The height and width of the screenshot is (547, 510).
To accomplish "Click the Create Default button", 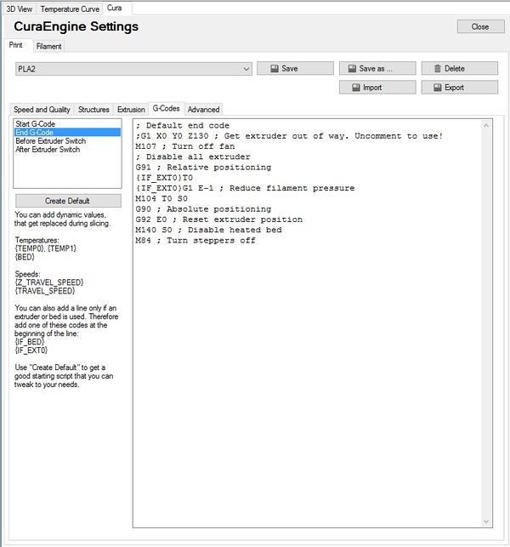I will 68,201.
